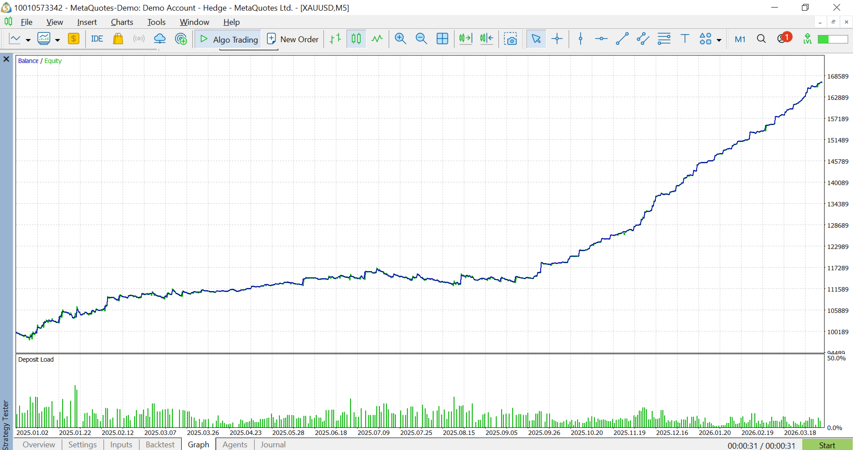The image size is (853, 450).
Task: Click the Balance legend label
Action: [28, 61]
